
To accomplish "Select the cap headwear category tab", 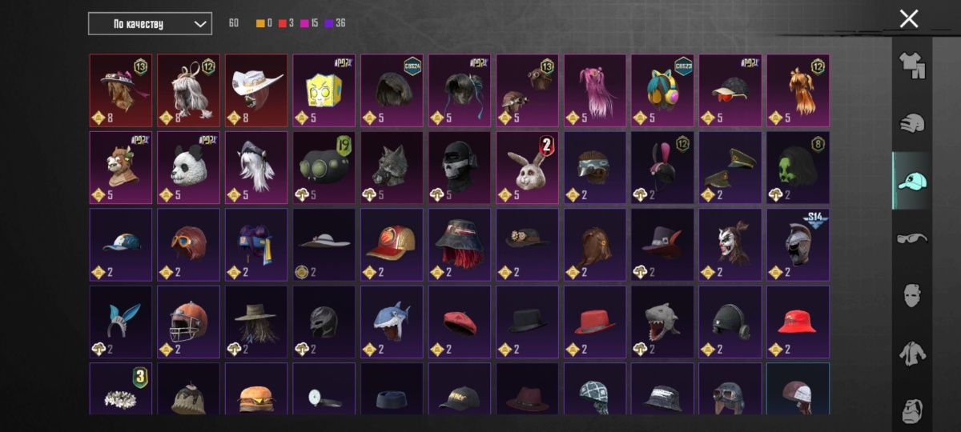I will pyautogui.click(x=912, y=181).
